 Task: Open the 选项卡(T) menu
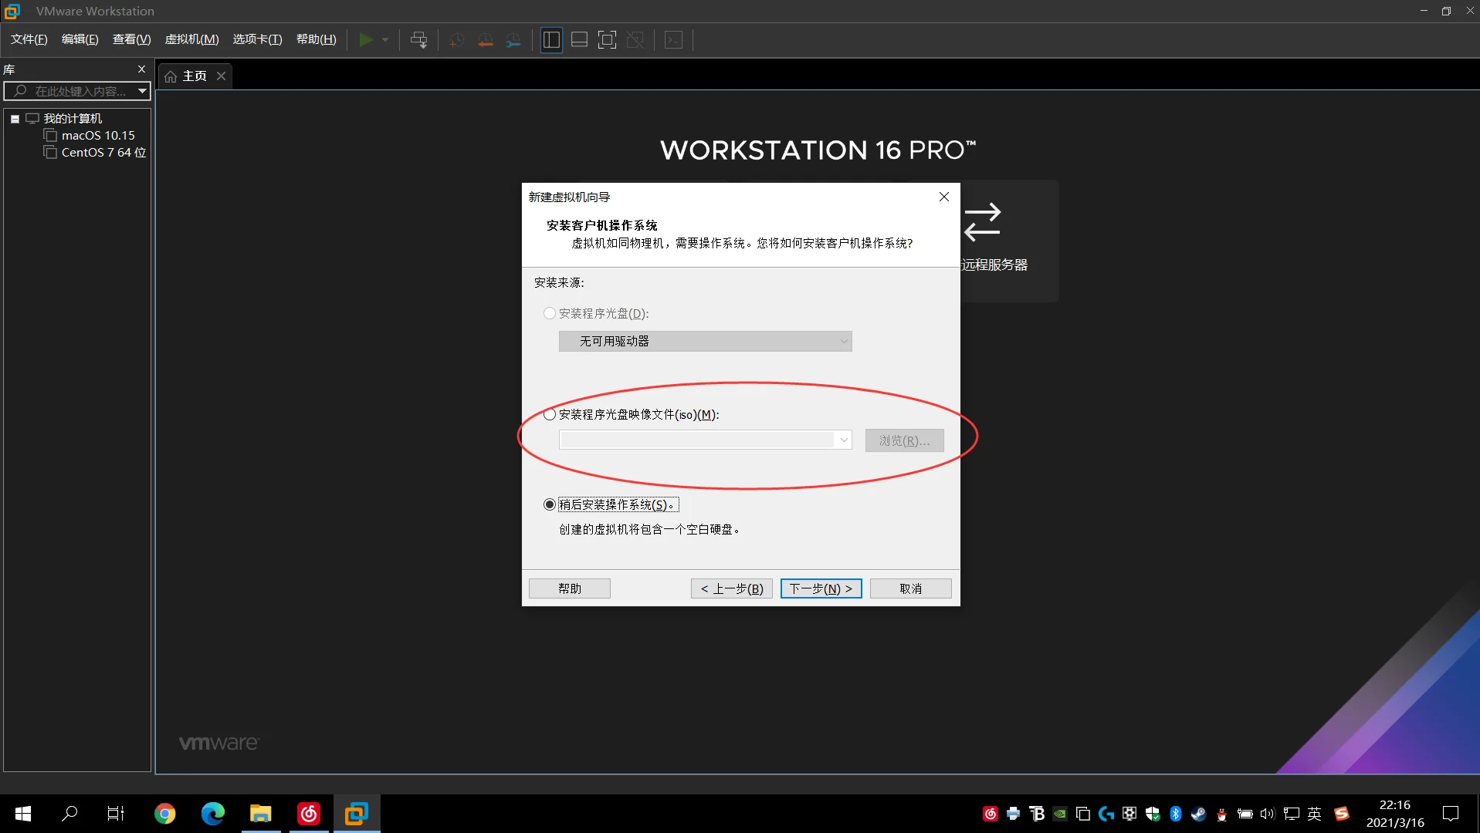point(258,39)
